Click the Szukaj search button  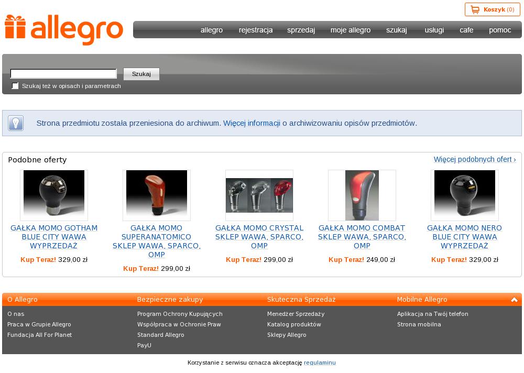coord(141,74)
